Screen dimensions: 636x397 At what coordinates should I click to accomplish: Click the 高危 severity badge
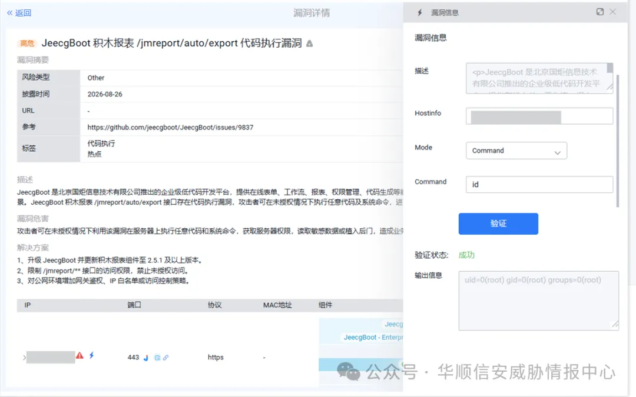coord(26,44)
